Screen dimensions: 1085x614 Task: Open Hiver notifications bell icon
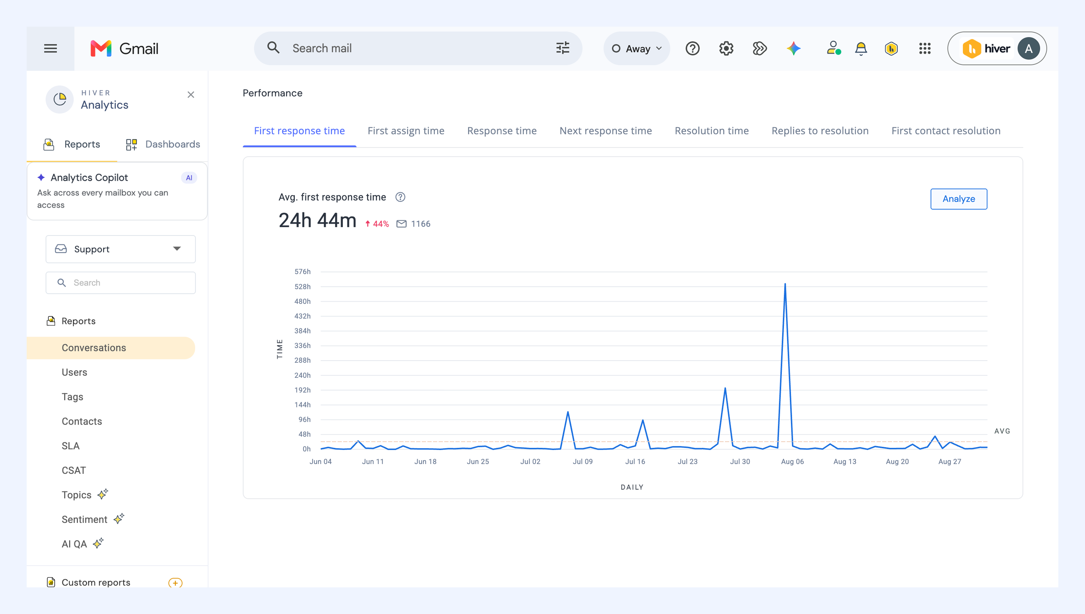click(861, 48)
